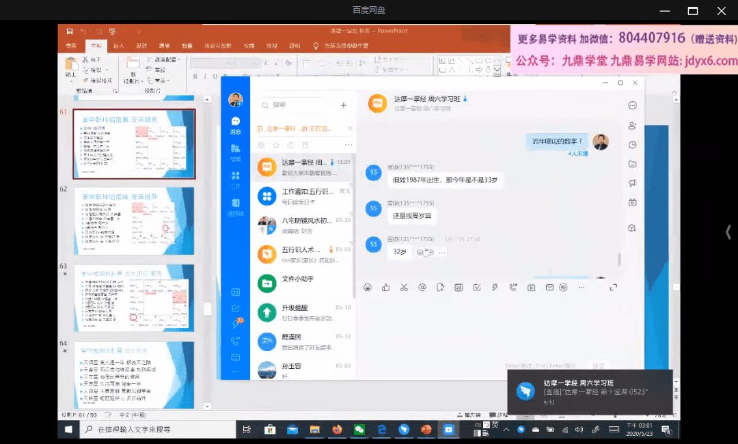Image resolution: width=738 pixels, height=444 pixels.
Task: Toggle bold formatting in PowerPoint ribbon
Action: click(196, 76)
